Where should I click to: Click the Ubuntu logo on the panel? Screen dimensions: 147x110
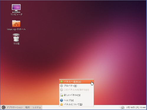(x=4, y=107)
